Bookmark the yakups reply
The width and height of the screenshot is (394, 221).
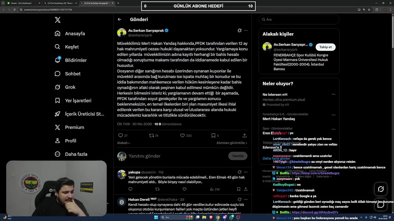click(x=239, y=189)
